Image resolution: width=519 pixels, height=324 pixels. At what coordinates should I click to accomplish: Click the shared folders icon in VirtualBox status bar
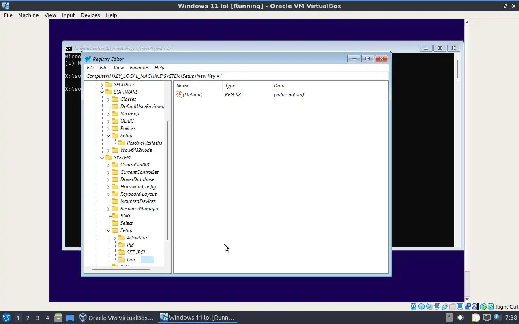coord(452,307)
